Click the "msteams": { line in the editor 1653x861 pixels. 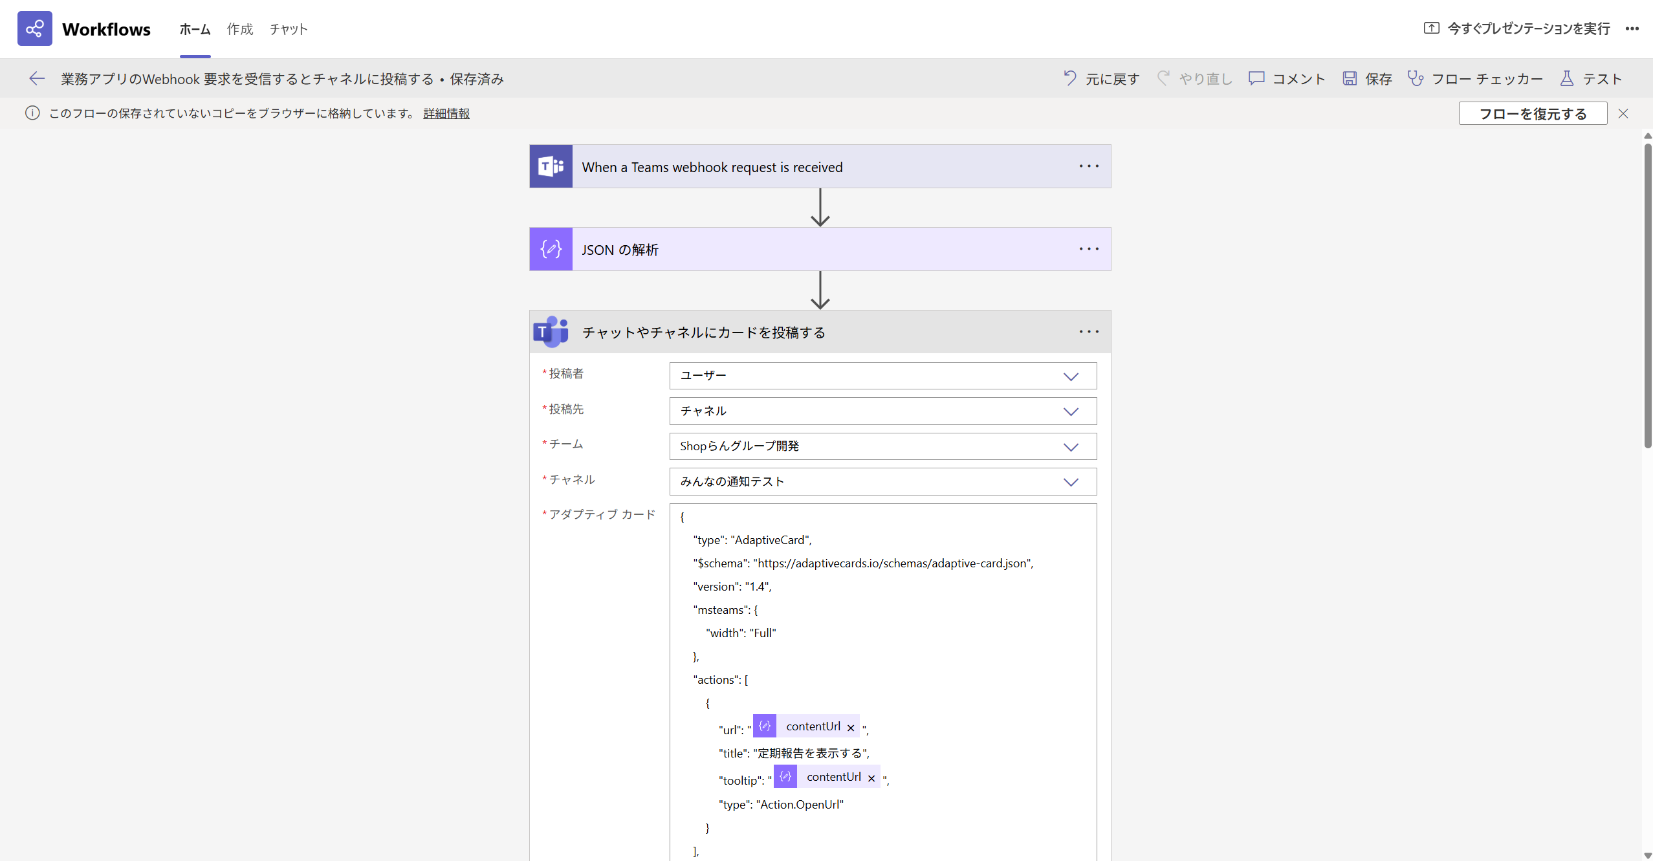coord(725,610)
